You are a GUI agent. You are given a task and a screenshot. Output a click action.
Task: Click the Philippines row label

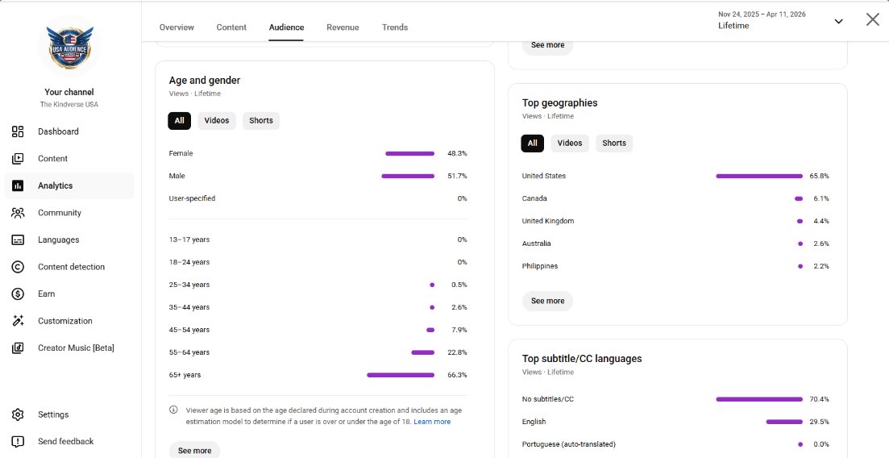pos(540,266)
